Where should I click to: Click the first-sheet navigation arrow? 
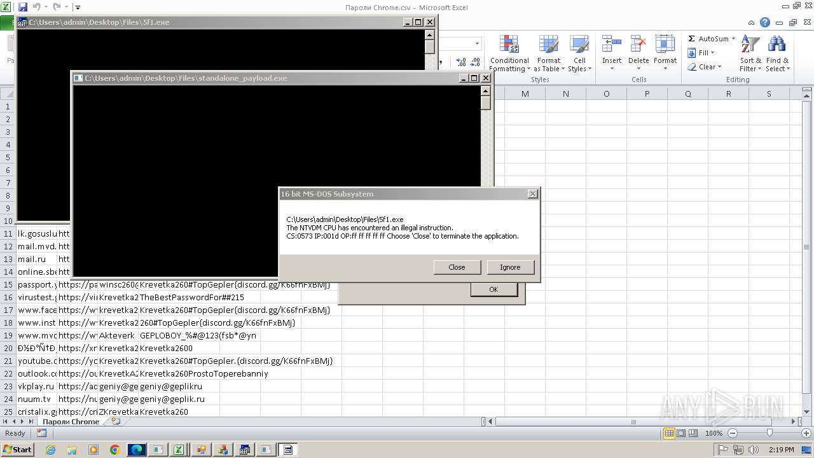coord(6,422)
